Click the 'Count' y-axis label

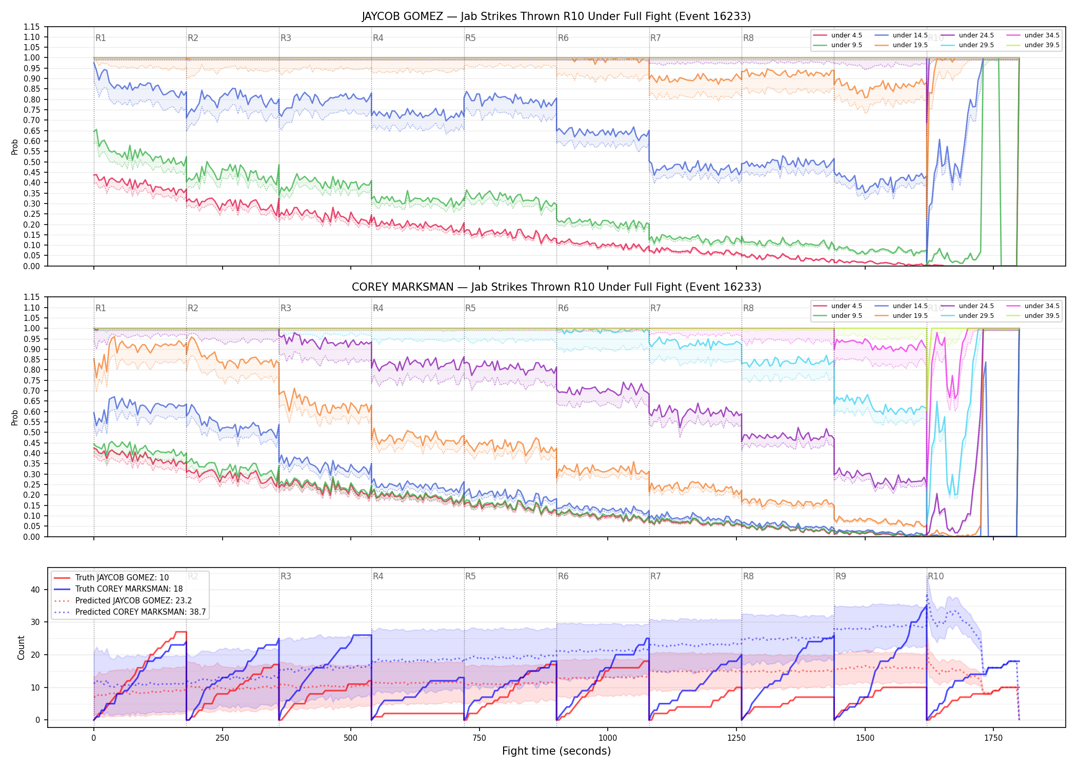coord(21,647)
